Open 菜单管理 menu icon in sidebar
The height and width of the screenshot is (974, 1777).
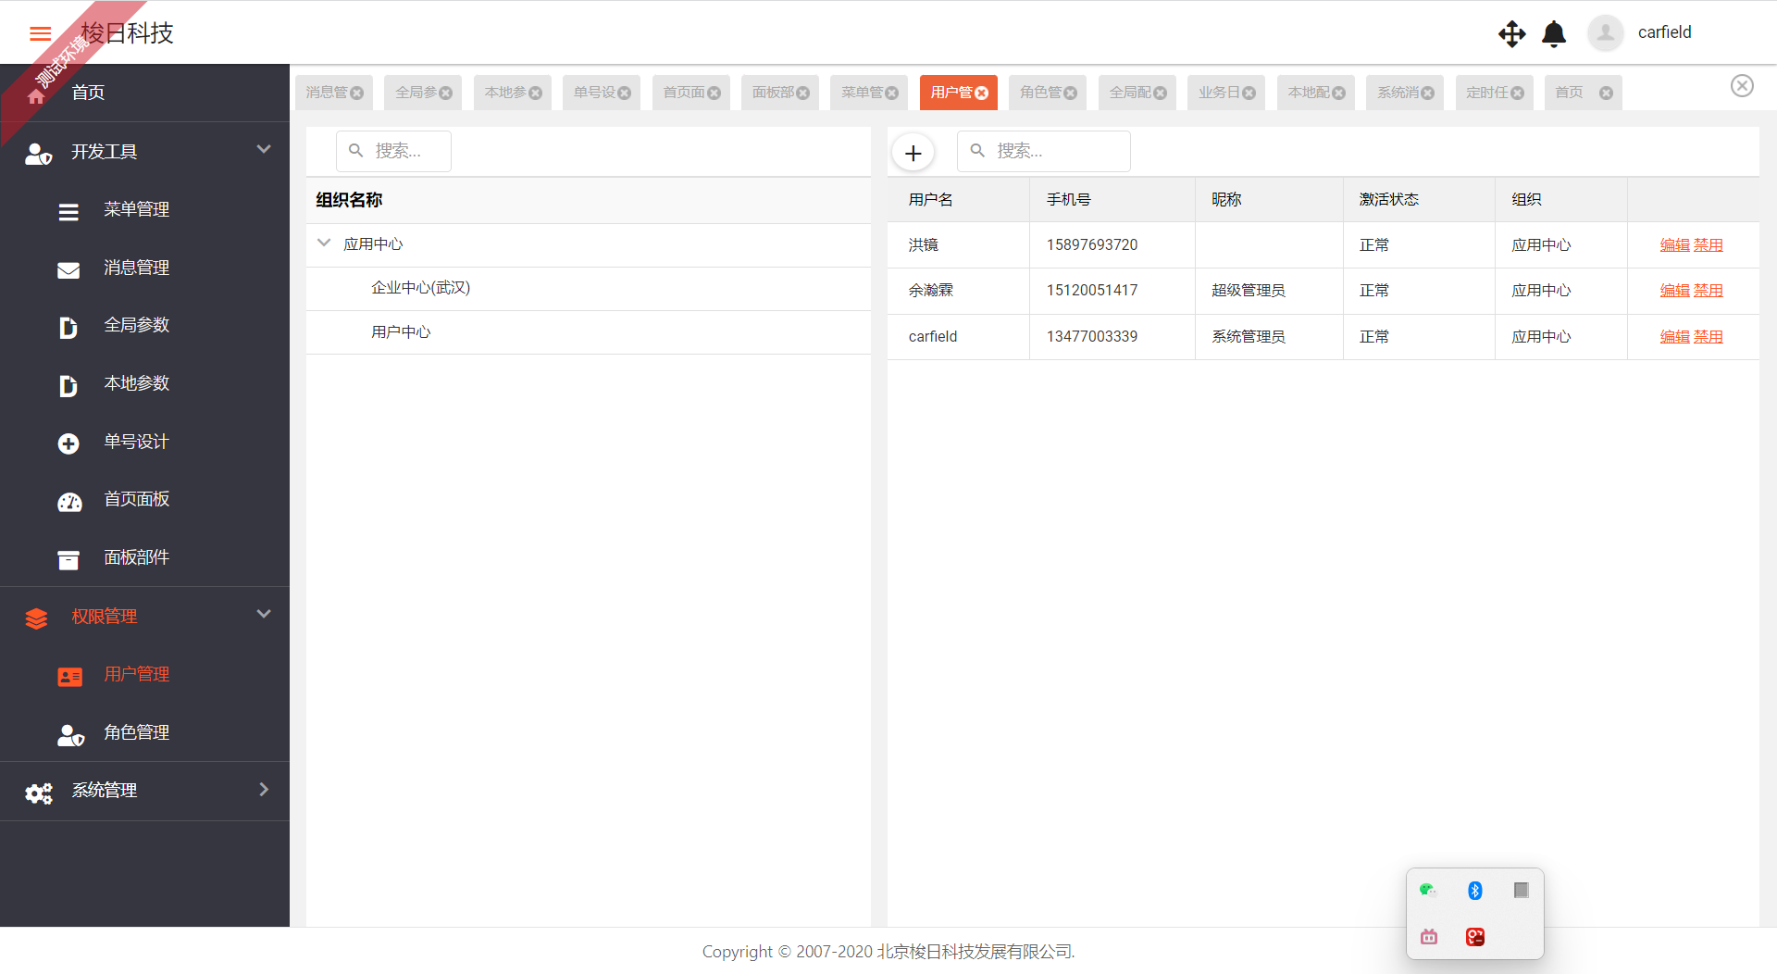point(68,211)
